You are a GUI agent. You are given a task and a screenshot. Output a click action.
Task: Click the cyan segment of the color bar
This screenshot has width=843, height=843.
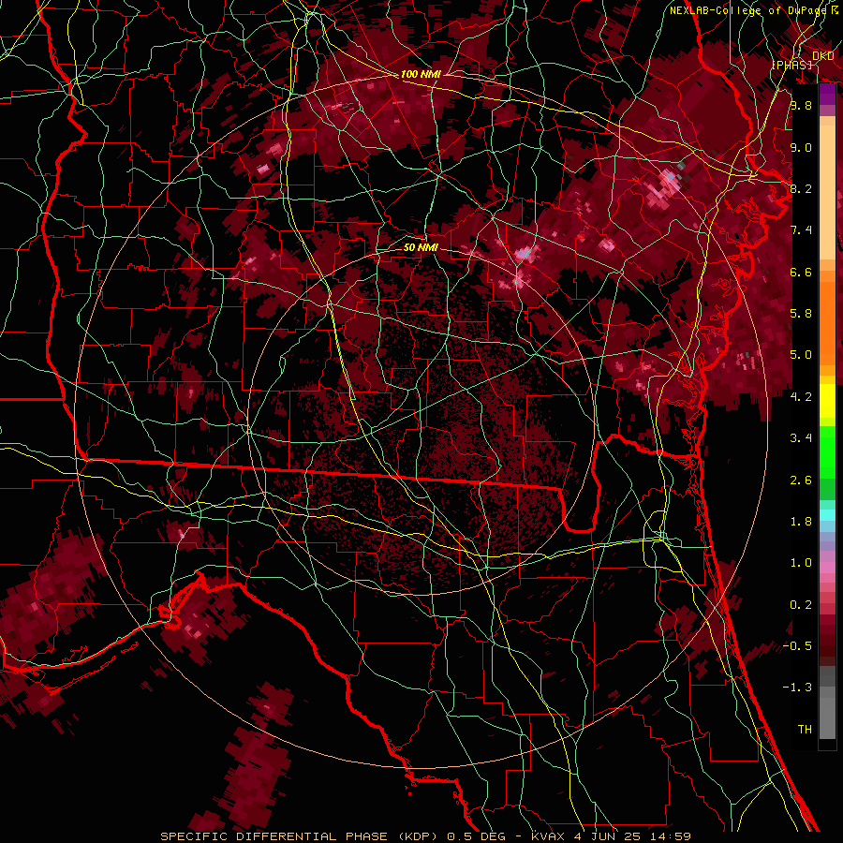point(827,515)
